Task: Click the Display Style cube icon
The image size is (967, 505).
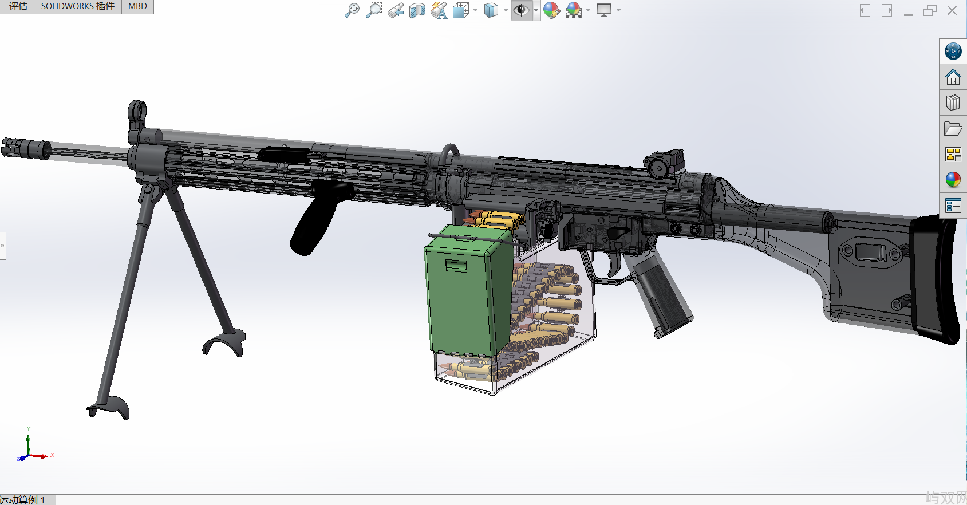Action: (491, 10)
